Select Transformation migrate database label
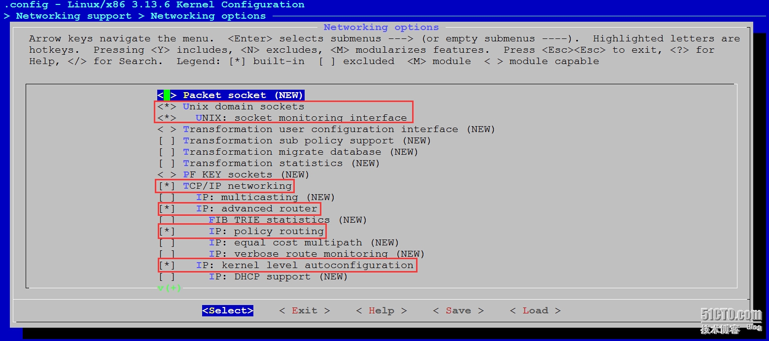This screenshot has height=341, width=769. tap(300, 152)
